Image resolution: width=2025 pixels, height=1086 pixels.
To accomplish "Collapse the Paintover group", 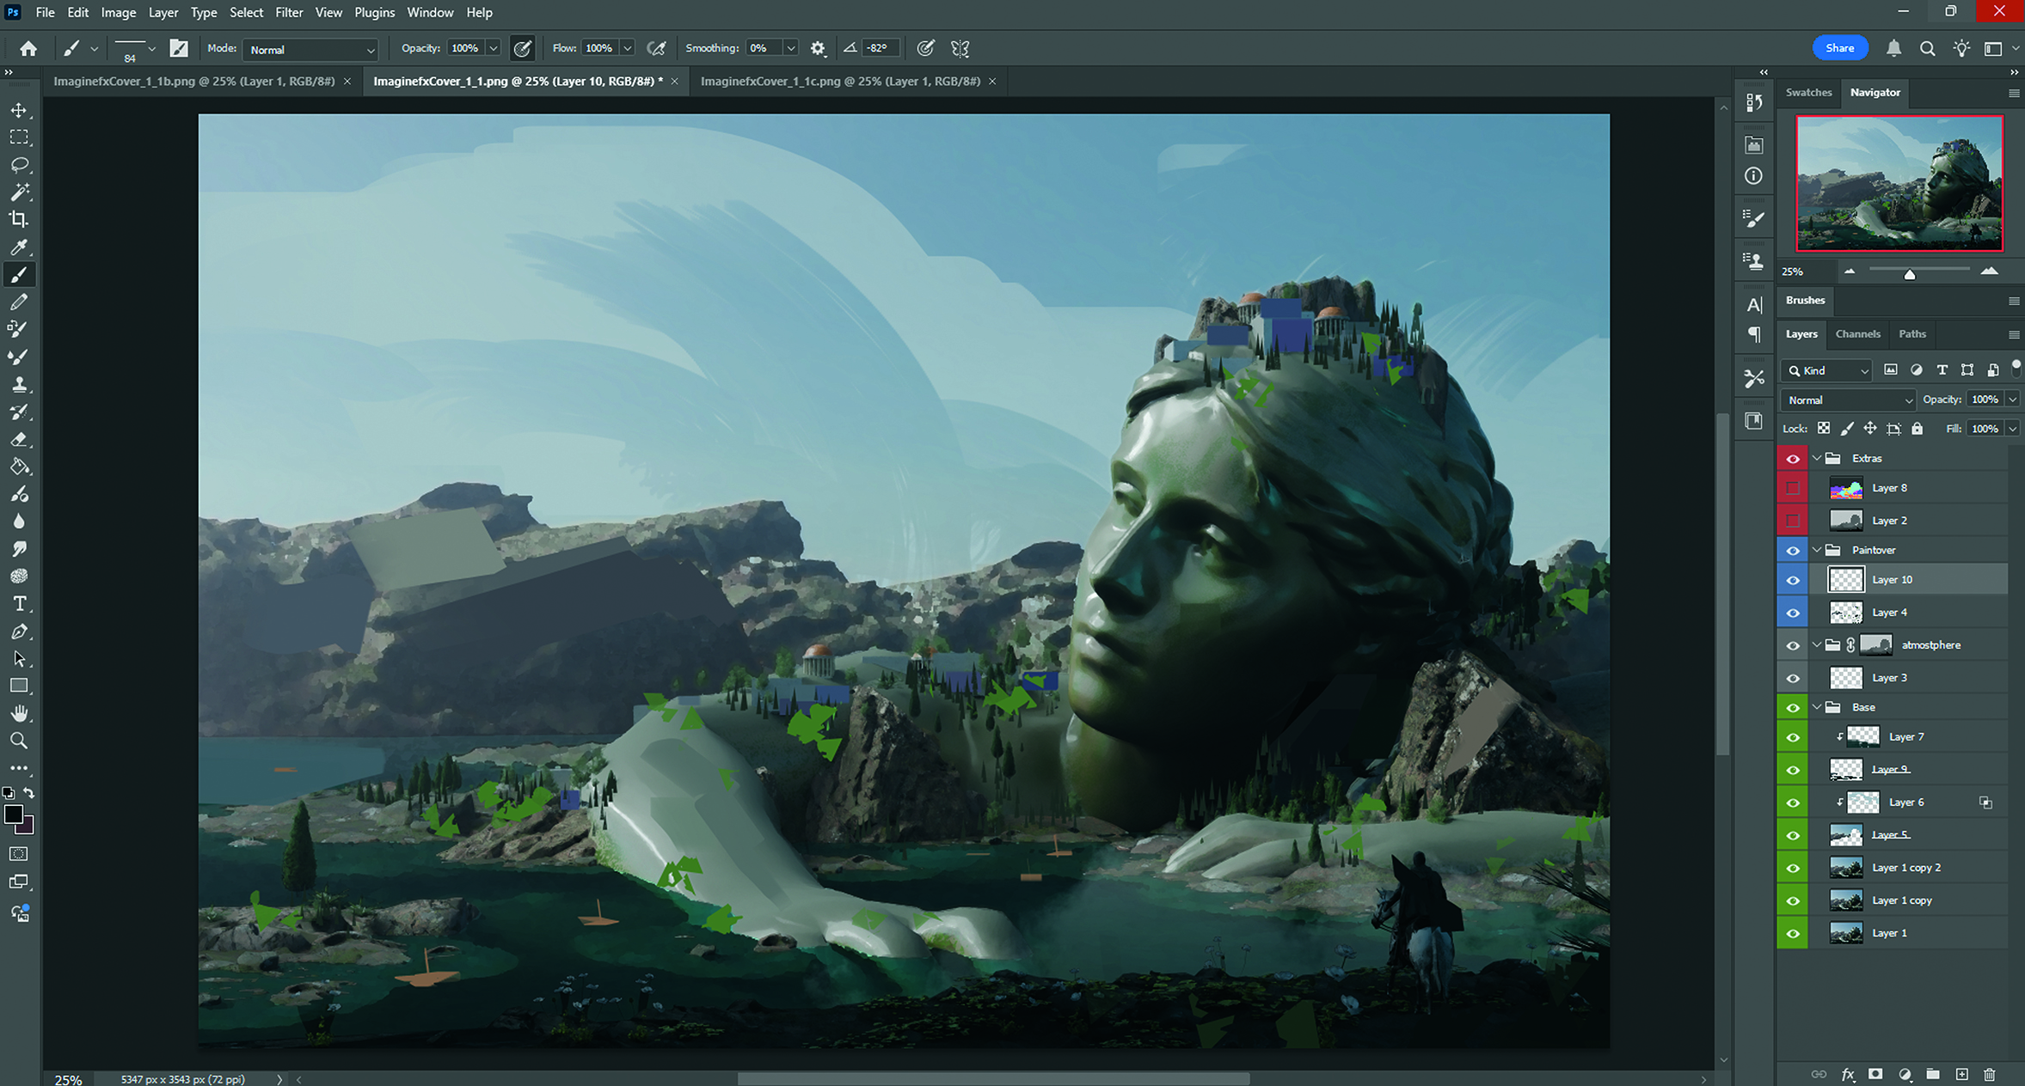I will pyautogui.click(x=1816, y=549).
